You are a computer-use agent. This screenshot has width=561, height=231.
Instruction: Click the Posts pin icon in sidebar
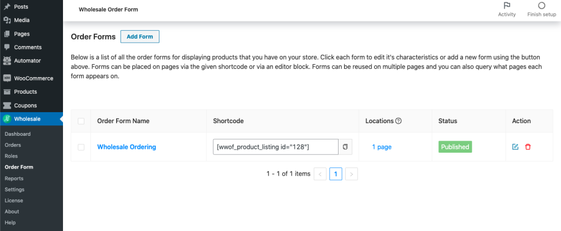7,7
